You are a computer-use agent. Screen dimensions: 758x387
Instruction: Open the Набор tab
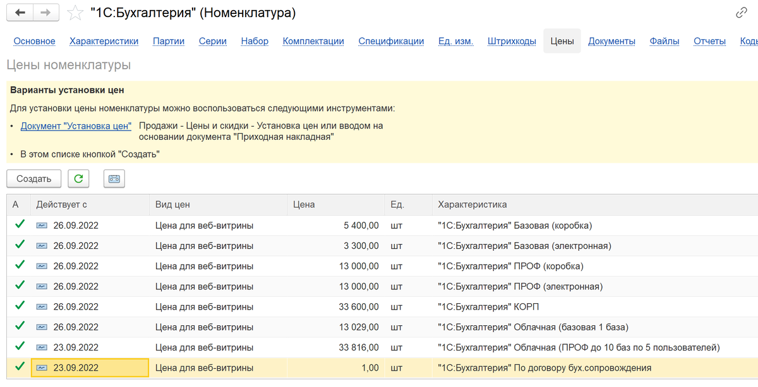[x=255, y=41]
